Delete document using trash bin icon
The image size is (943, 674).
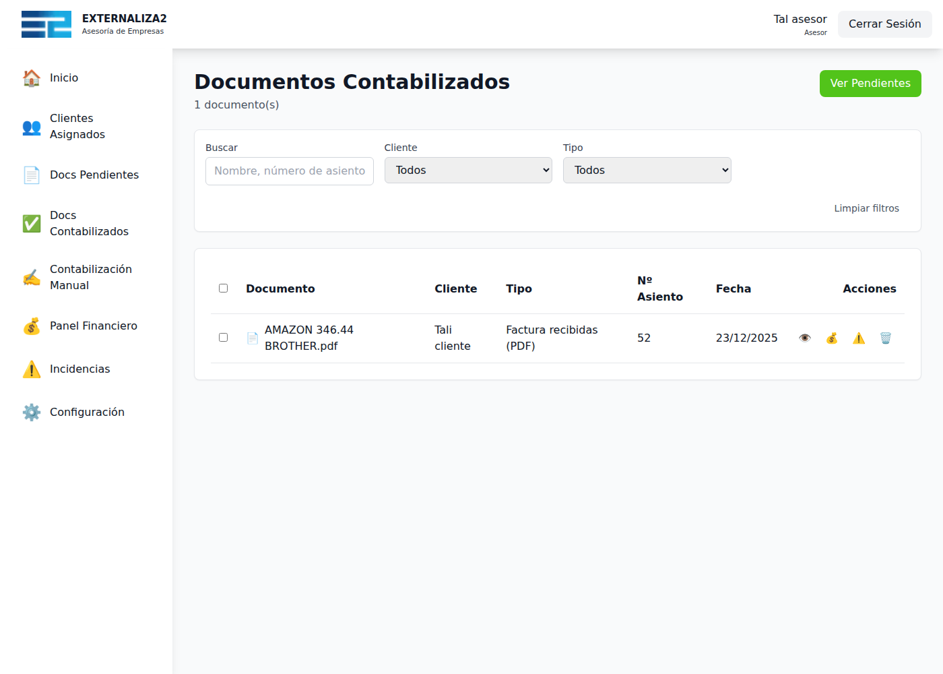pos(886,338)
